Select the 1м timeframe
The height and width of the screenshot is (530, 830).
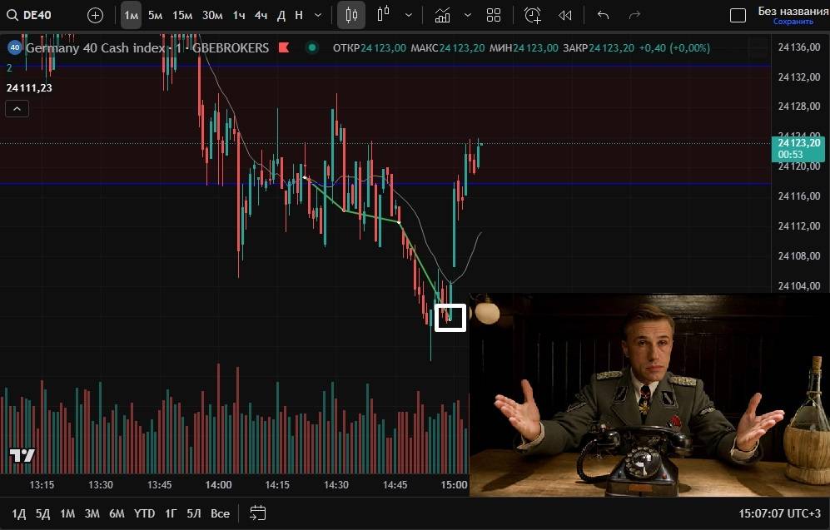[x=131, y=15]
